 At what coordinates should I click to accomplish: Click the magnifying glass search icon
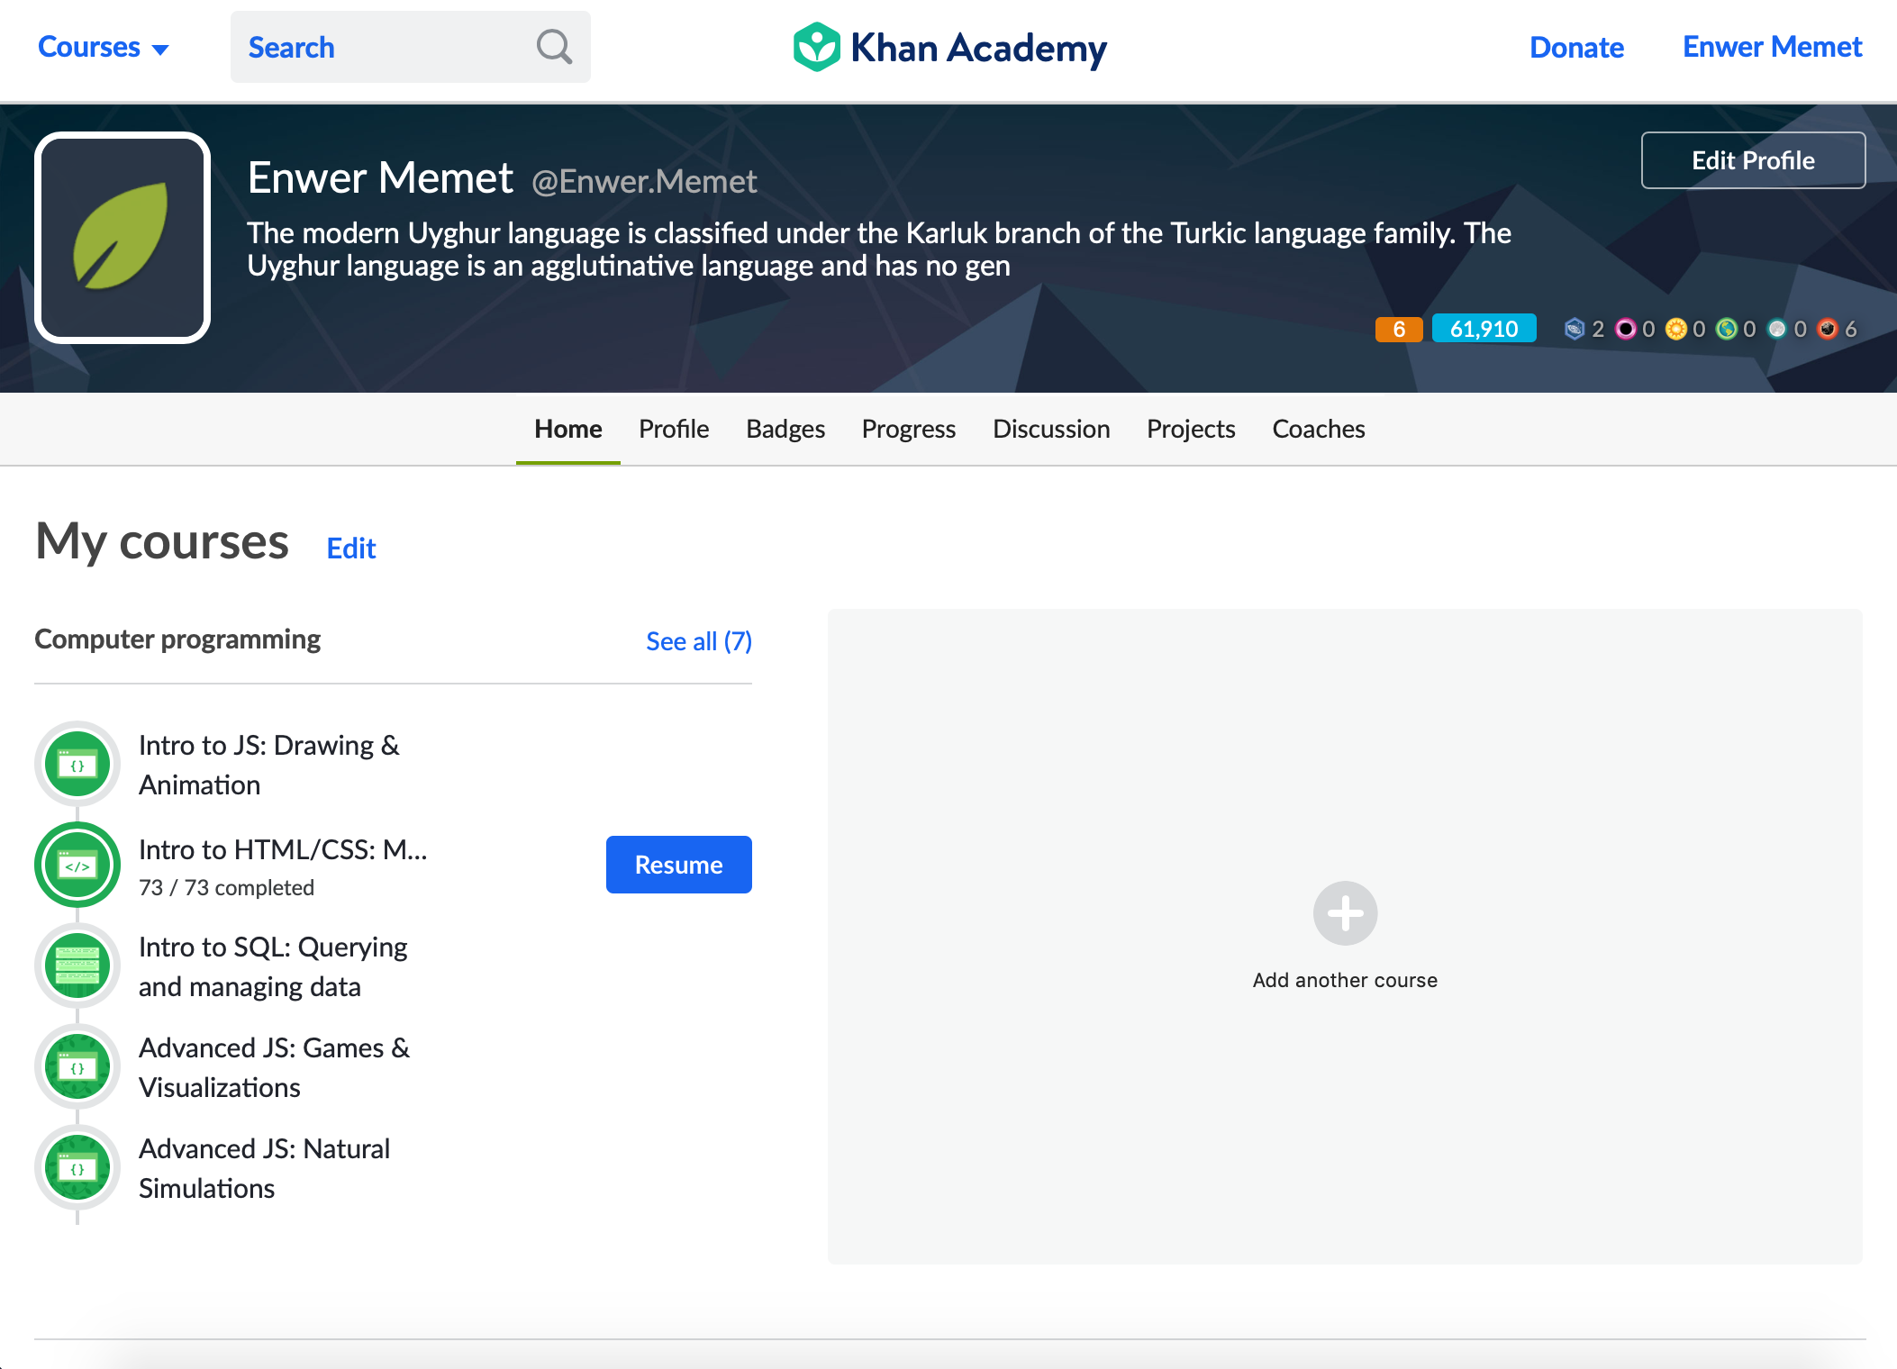554,47
